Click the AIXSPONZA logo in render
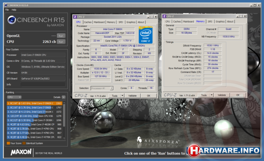Image resolution: width=264 pixels, height=161 pixels. pyautogui.click(x=158, y=140)
